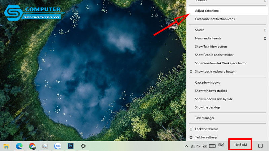269x151 pixels.
Task: Click the 11:46 AM taskbar clock
Action: (240, 145)
